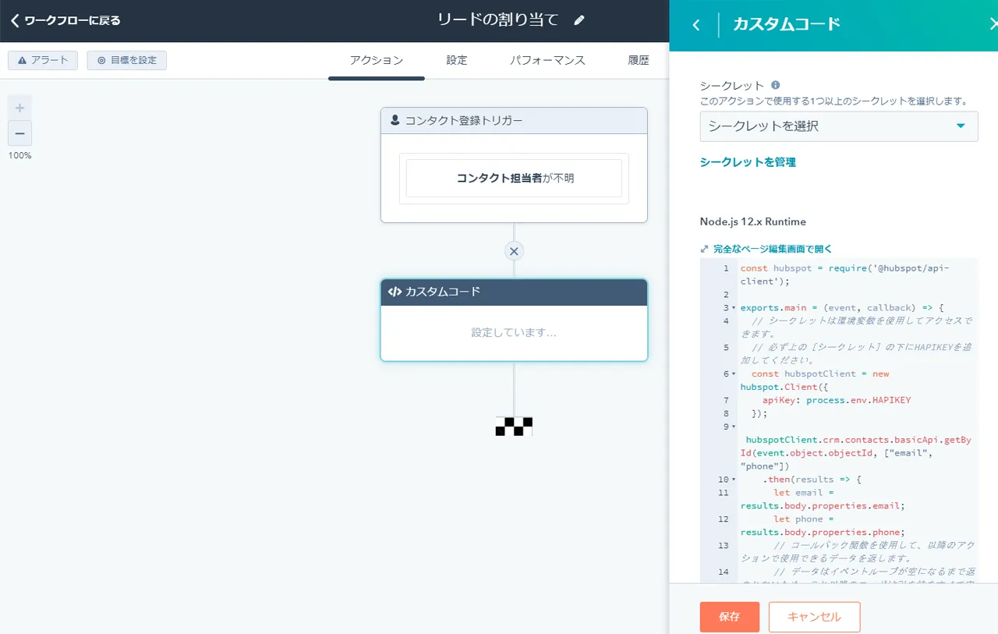Click the info icon next to シークレット
Image resolution: width=998 pixels, height=634 pixels.
pos(775,85)
